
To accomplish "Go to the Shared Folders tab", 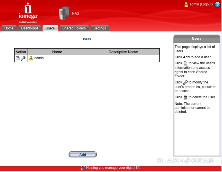I will (74, 28).
